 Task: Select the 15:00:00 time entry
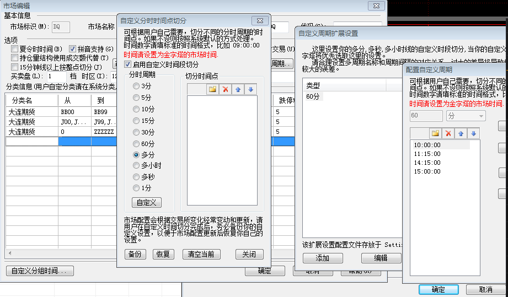click(427, 171)
